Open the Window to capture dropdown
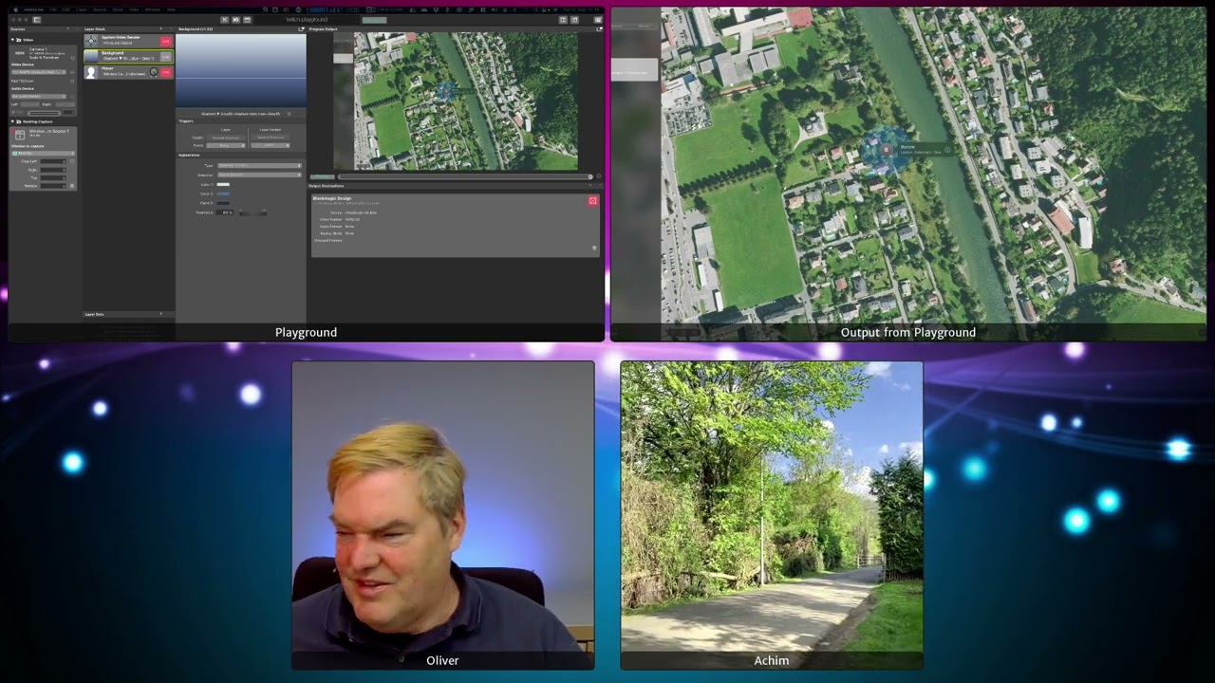 [43, 153]
